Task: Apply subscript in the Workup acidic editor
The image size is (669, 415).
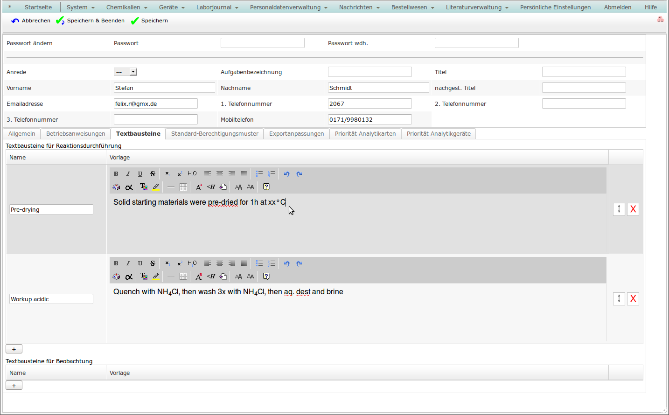Action: 167,263
